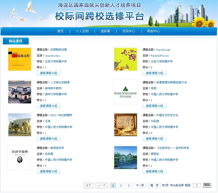The height and width of the screenshot is (193, 218).
Task: Click lecturer link 李虎
Action: pyautogui.click(x=154, y=88)
